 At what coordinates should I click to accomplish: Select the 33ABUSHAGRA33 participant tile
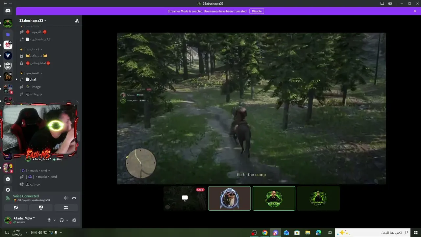click(x=318, y=198)
